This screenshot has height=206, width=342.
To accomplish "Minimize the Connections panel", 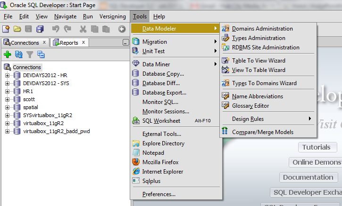I will pyautogui.click(x=125, y=42).
